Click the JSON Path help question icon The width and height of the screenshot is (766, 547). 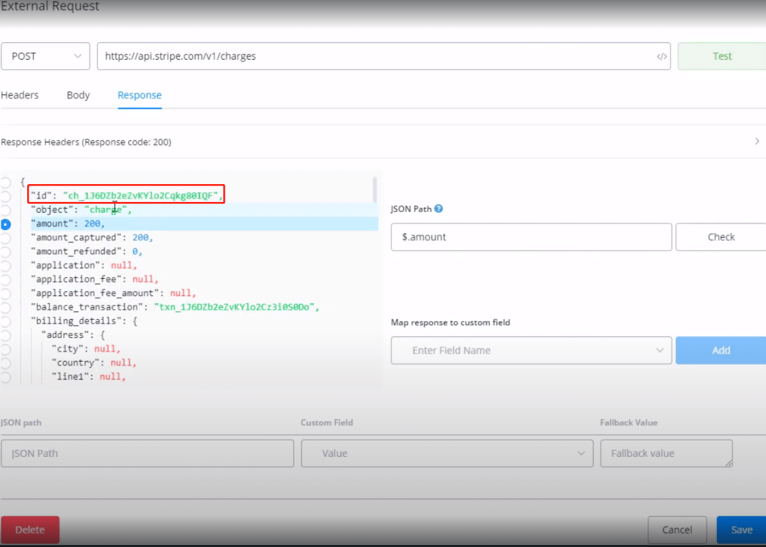coord(439,209)
